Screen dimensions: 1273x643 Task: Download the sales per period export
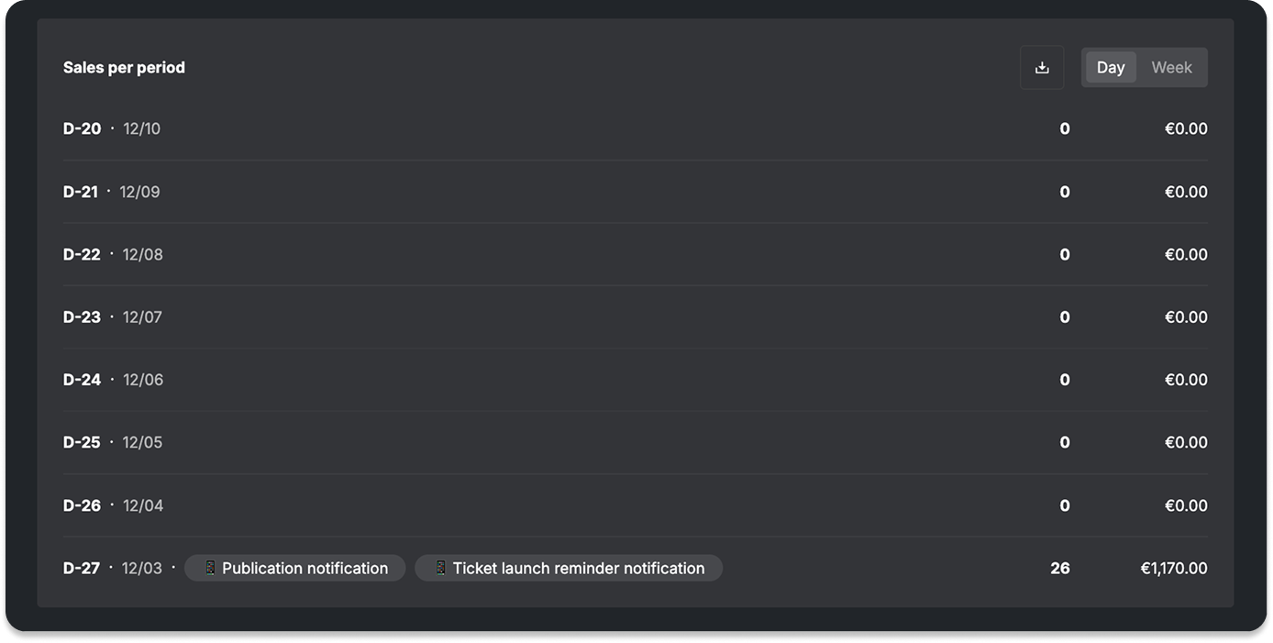pos(1042,68)
